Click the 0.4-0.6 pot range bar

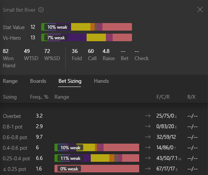point(97,147)
